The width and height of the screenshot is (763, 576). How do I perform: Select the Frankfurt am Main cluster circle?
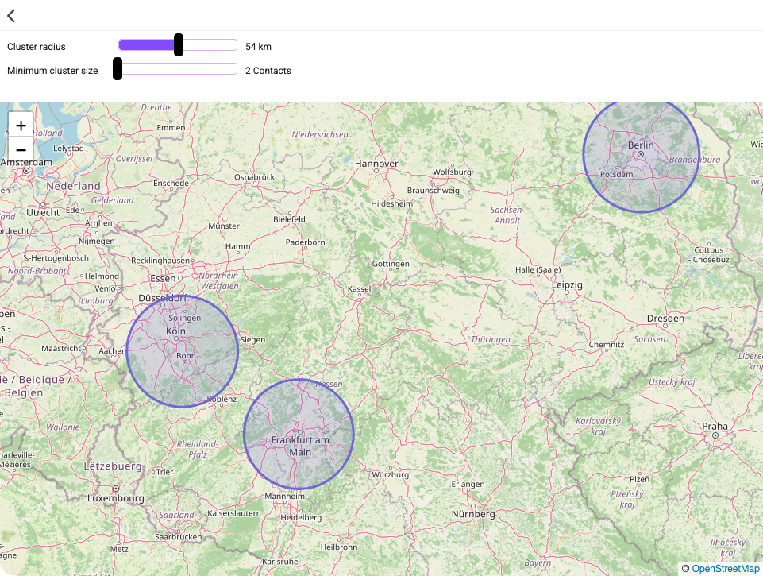[x=299, y=435]
